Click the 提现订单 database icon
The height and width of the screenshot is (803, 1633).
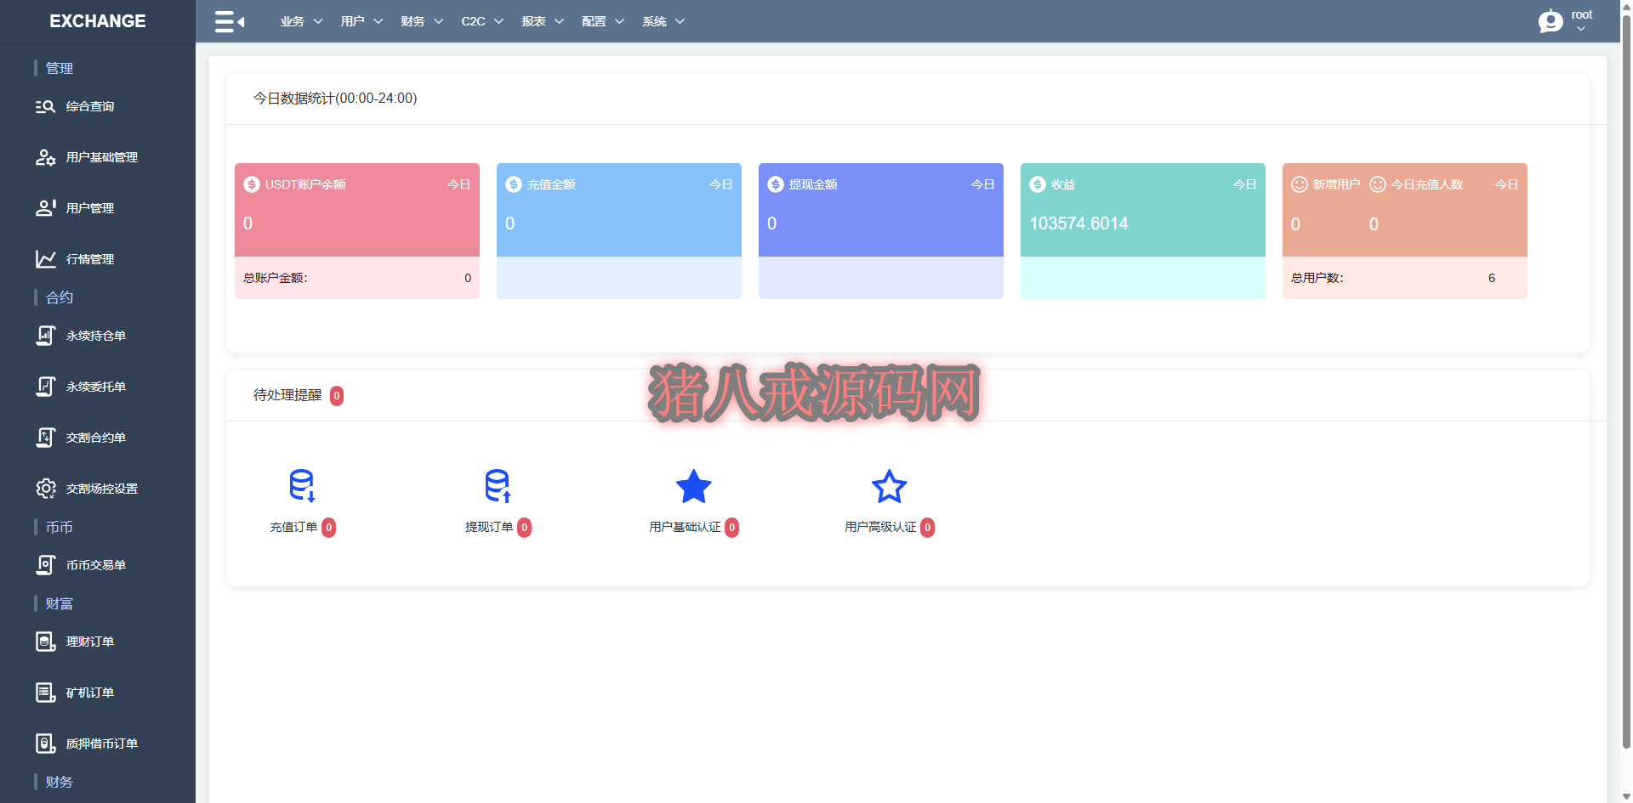(x=498, y=486)
